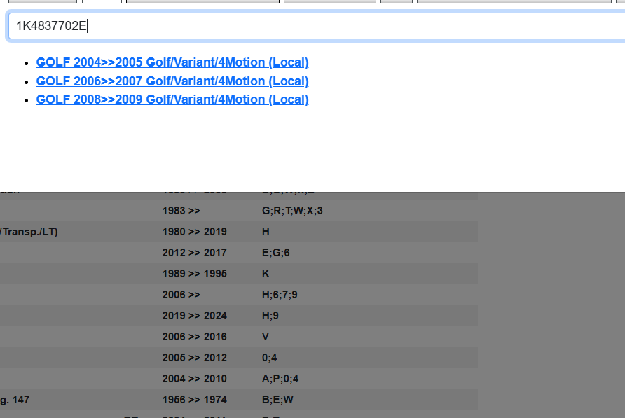Image resolution: width=625 pixels, height=418 pixels.
Task: Click the 'g. 147' model name text
Action: [x=15, y=400]
